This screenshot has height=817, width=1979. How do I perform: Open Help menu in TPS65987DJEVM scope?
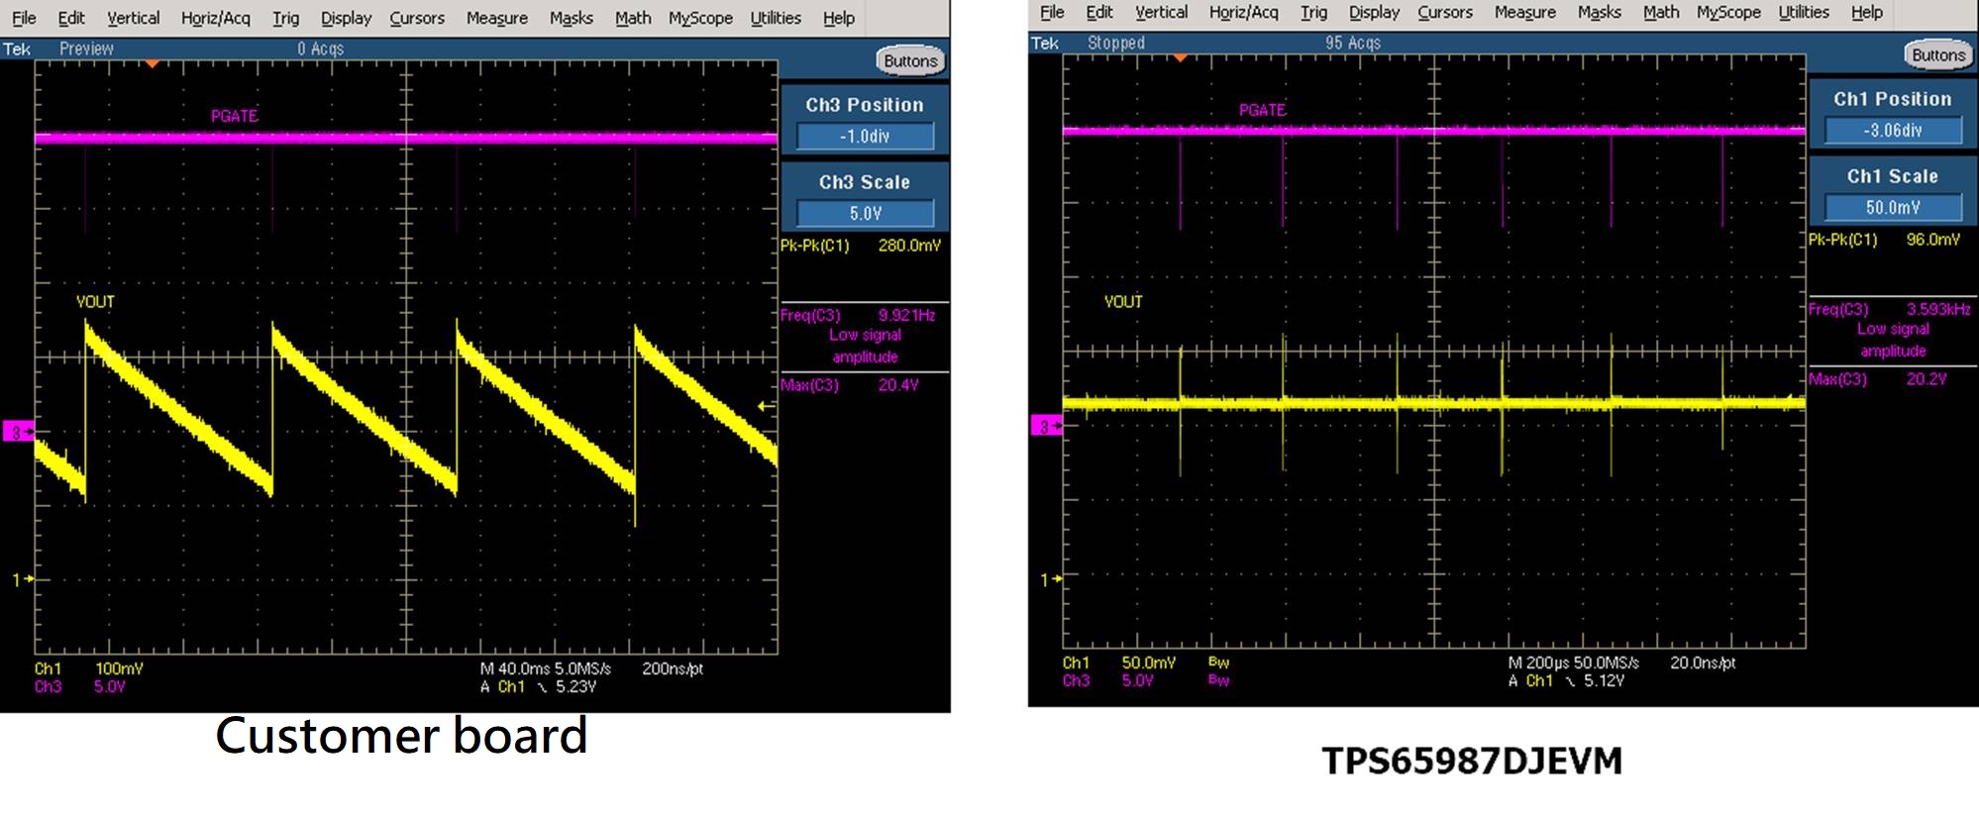(x=1866, y=12)
